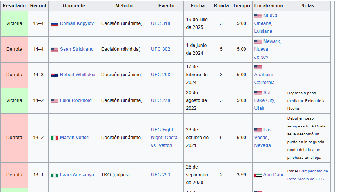Open the Roman Kopylov link
Viewport: 347px width, 192px height.
(x=77, y=23)
